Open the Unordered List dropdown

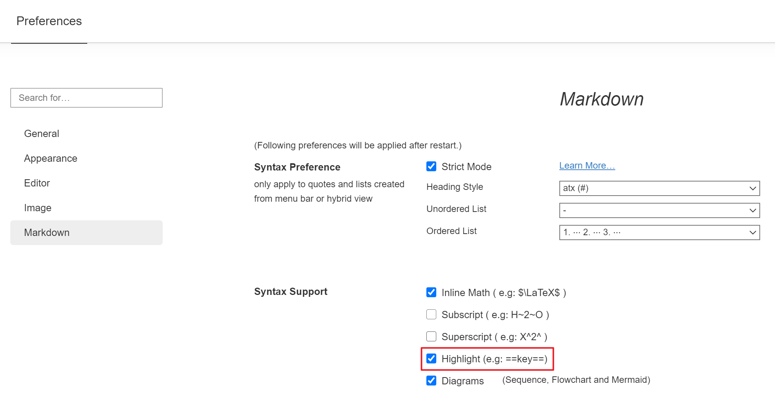click(x=660, y=210)
